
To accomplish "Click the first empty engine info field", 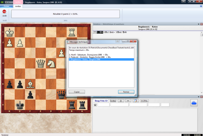I will coord(104,105).
